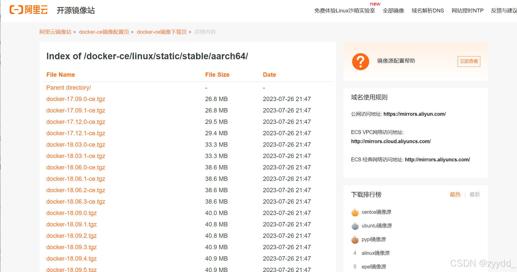Click the 下载排行榜 heading
517x272 pixels.
tap(366, 195)
